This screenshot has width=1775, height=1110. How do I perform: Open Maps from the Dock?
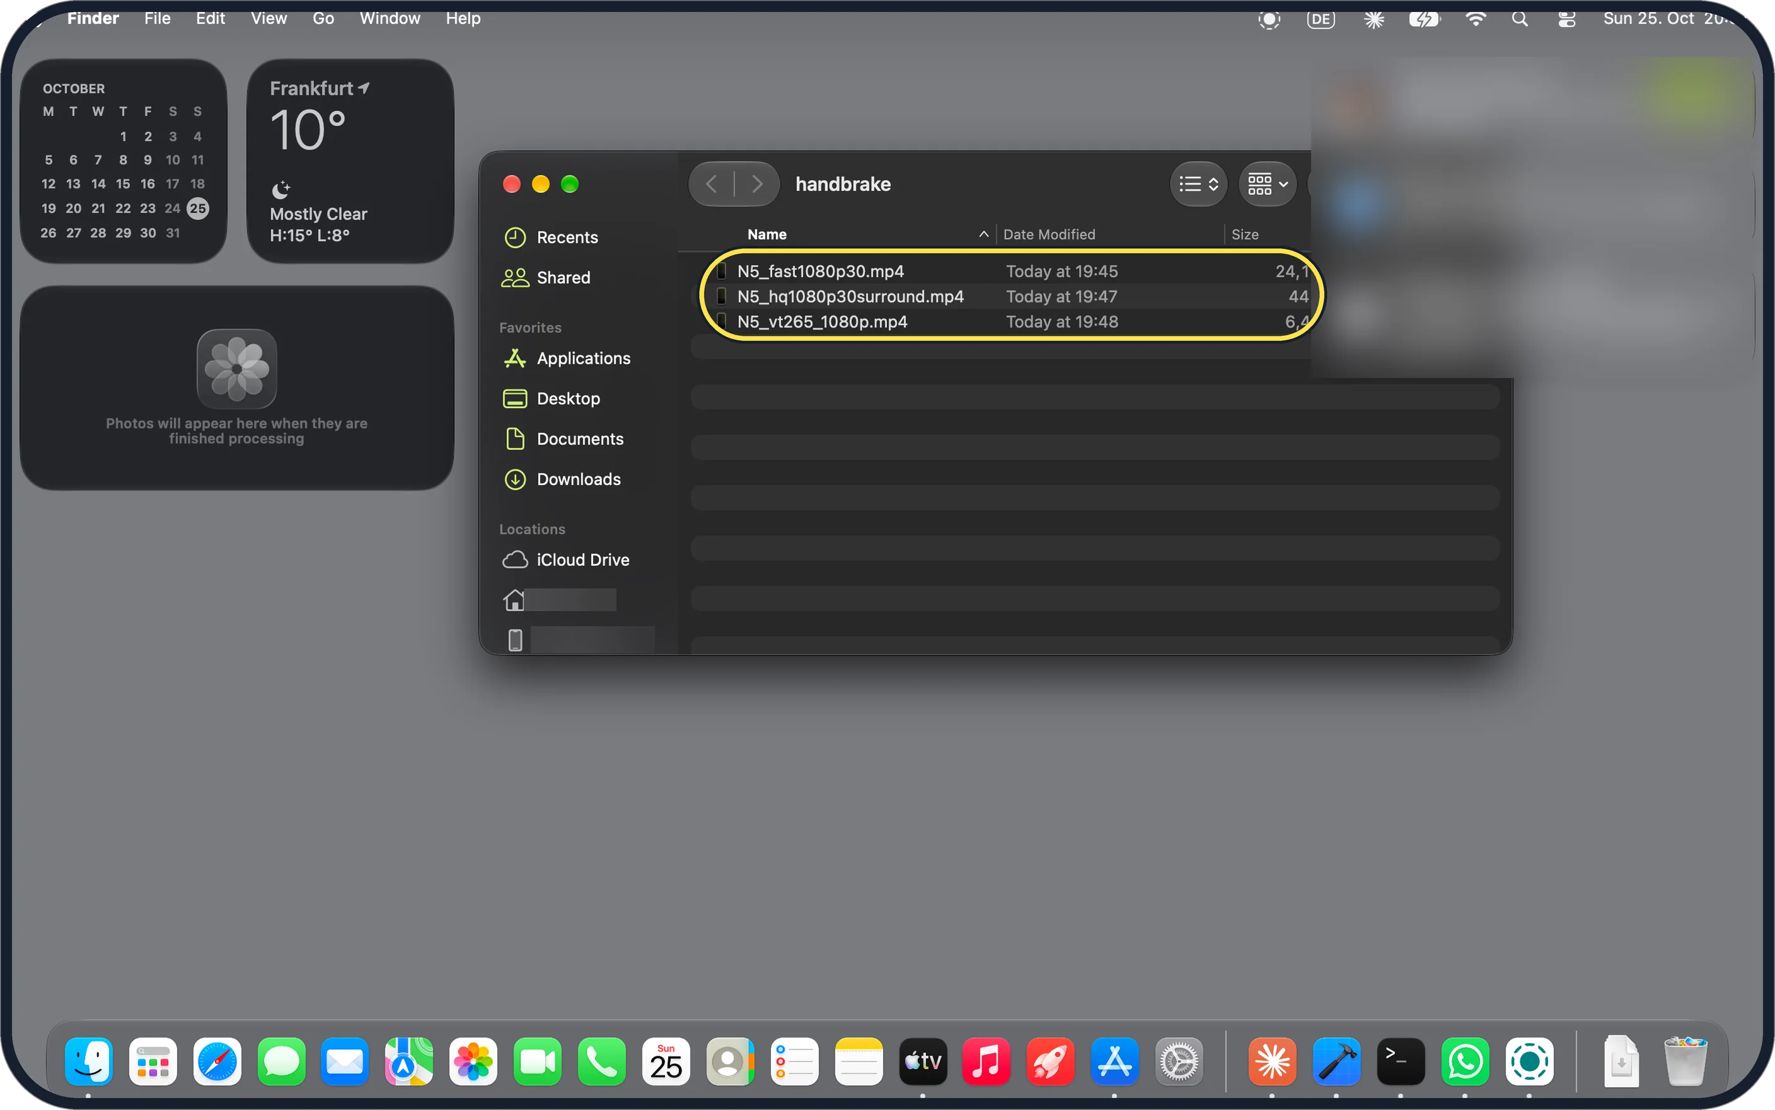(409, 1061)
